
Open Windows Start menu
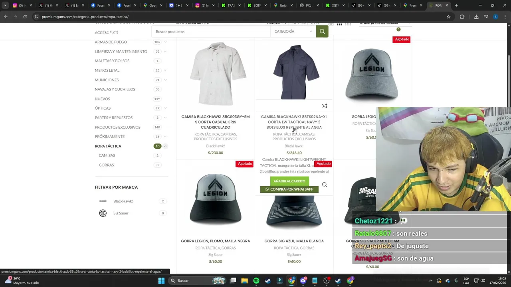click(x=161, y=281)
